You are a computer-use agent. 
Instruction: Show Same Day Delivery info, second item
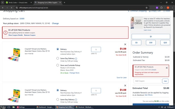76,100
